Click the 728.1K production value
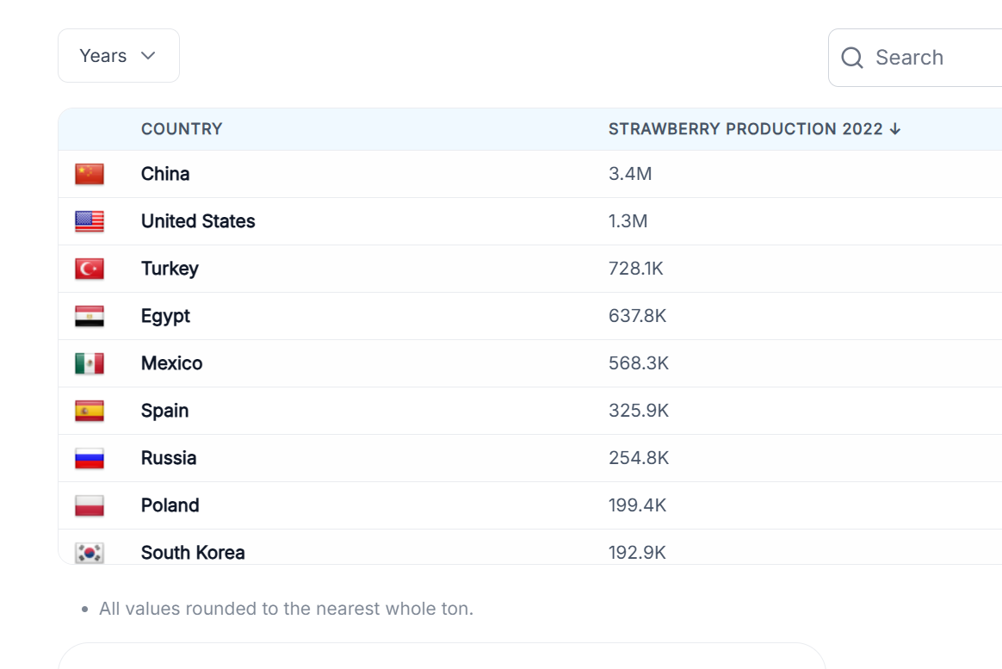The image size is (1002, 669). click(636, 269)
